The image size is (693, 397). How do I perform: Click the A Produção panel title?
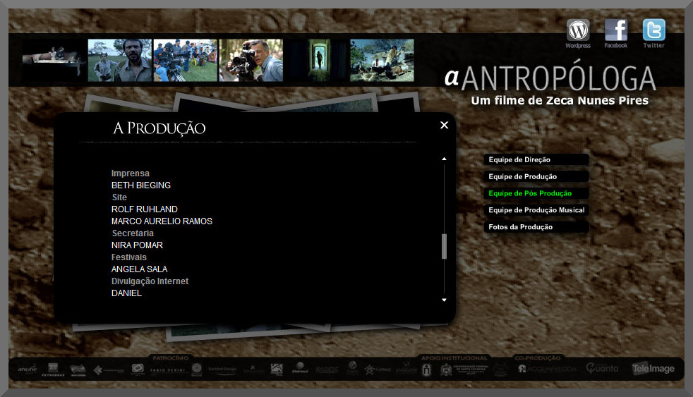click(159, 128)
